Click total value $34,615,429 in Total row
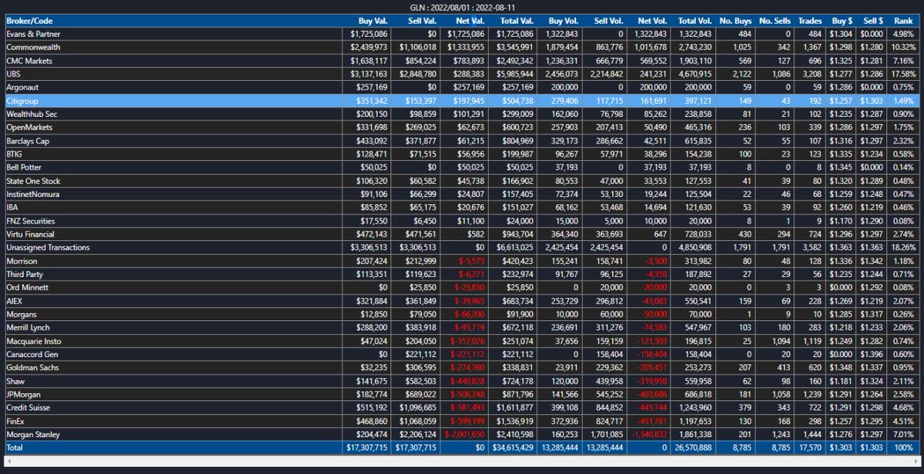924x474 pixels. pos(514,447)
